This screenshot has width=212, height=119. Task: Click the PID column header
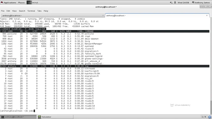pos(4,31)
